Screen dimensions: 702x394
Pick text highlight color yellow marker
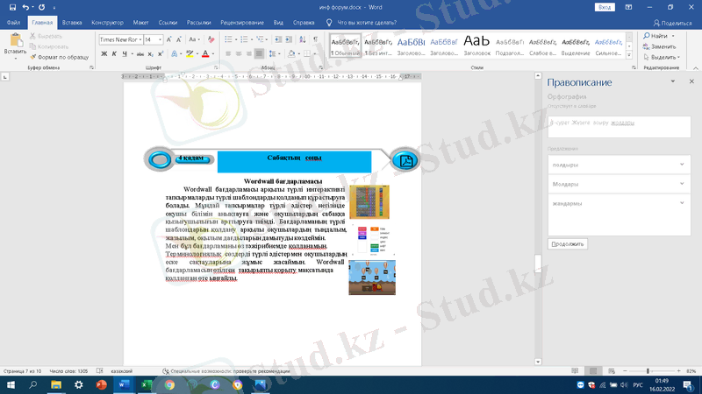pyautogui.click(x=190, y=54)
